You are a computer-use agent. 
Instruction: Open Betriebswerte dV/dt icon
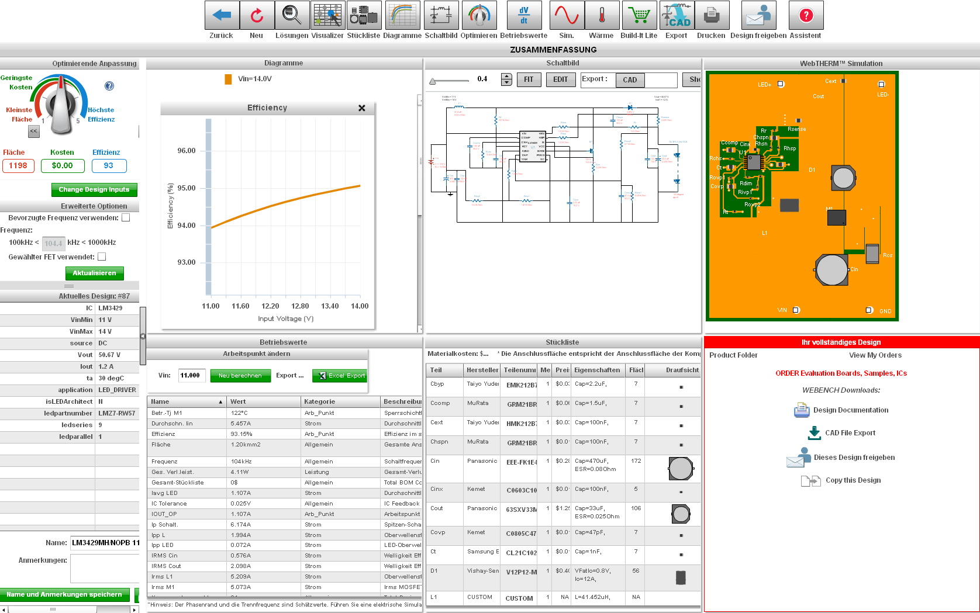pos(524,15)
